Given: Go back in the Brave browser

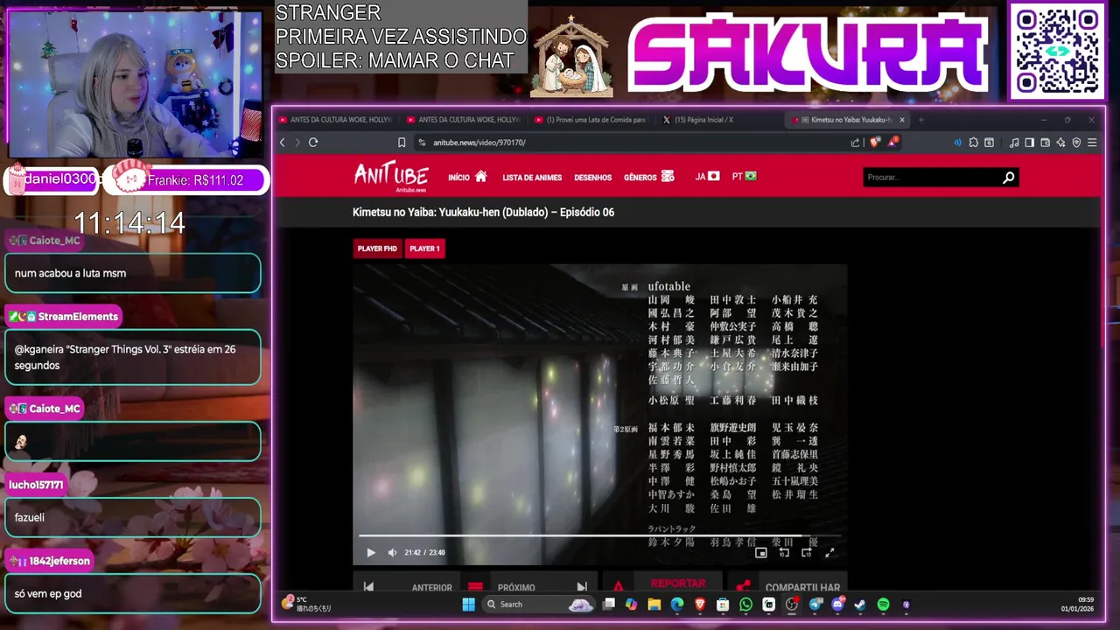Looking at the screenshot, I should point(282,143).
